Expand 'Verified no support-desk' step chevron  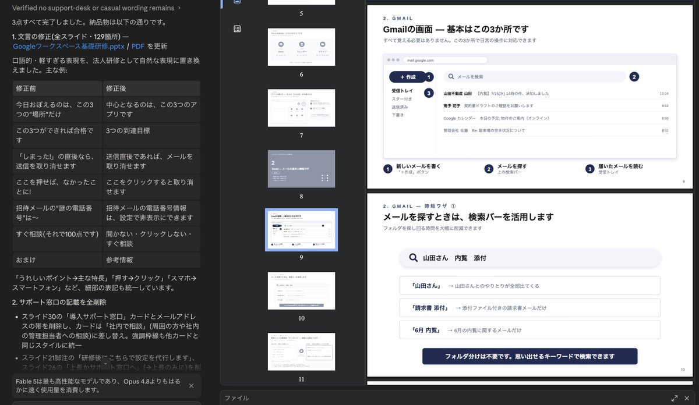(x=179, y=8)
